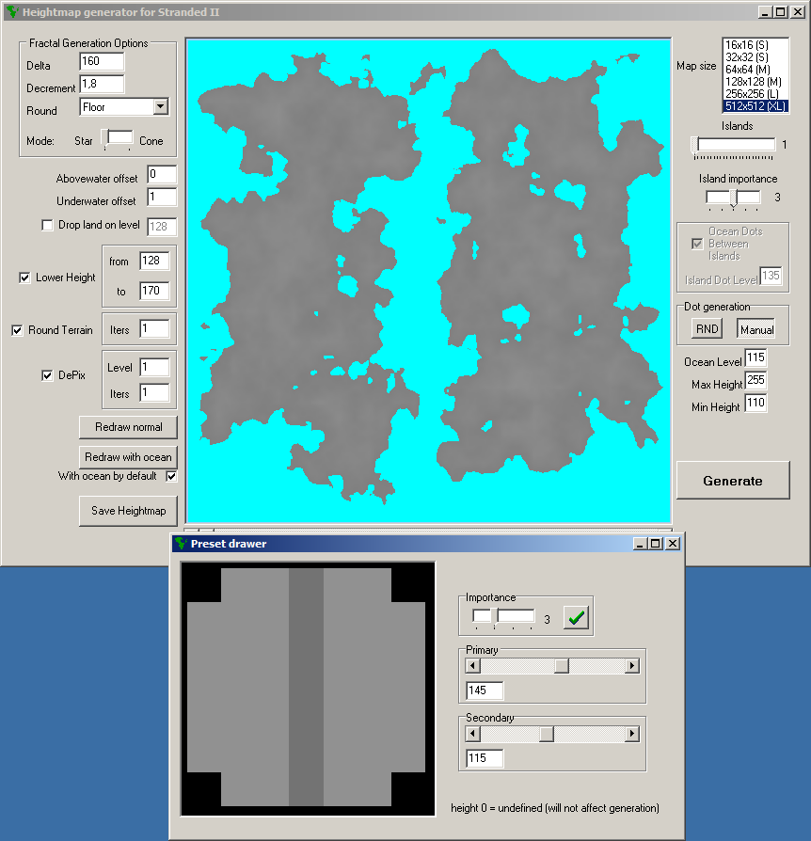Click the Ocean Level field

pos(755,357)
